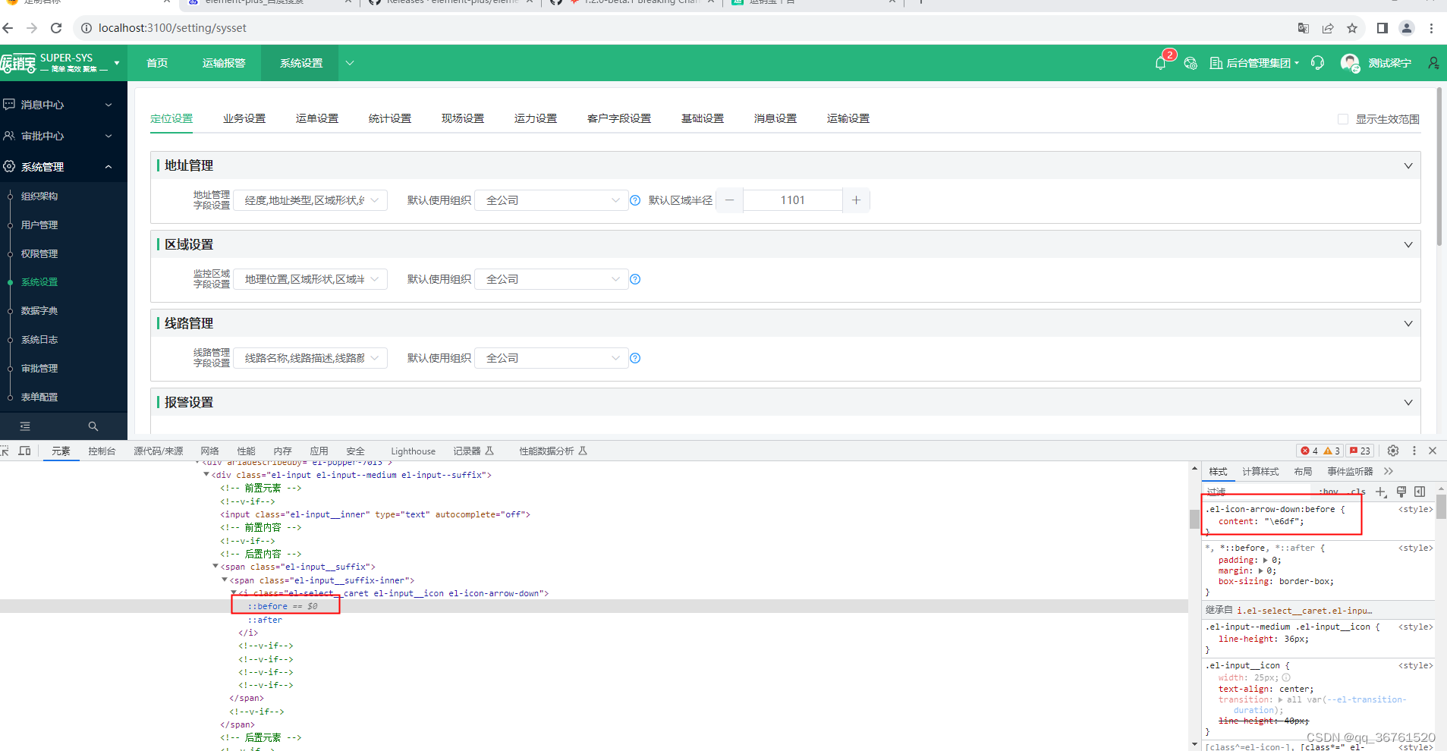Click the browser translate page icon
The width and height of the screenshot is (1447, 751).
(x=1303, y=28)
